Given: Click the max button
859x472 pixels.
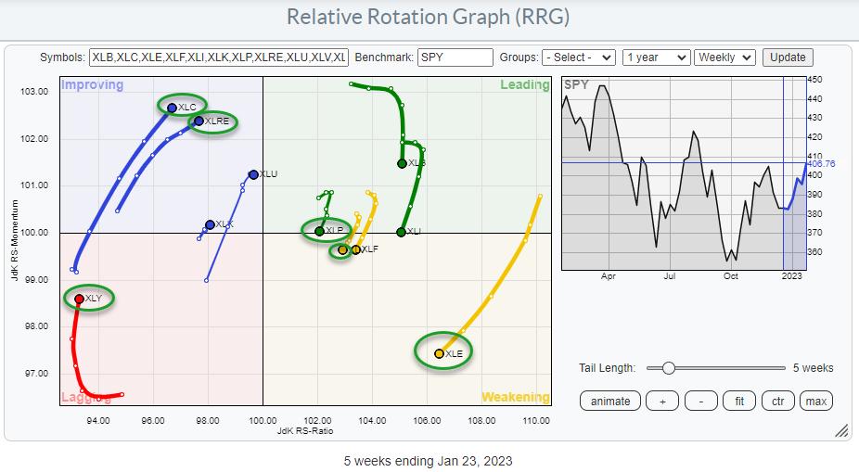Looking at the screenshot, I should point(816,401).
